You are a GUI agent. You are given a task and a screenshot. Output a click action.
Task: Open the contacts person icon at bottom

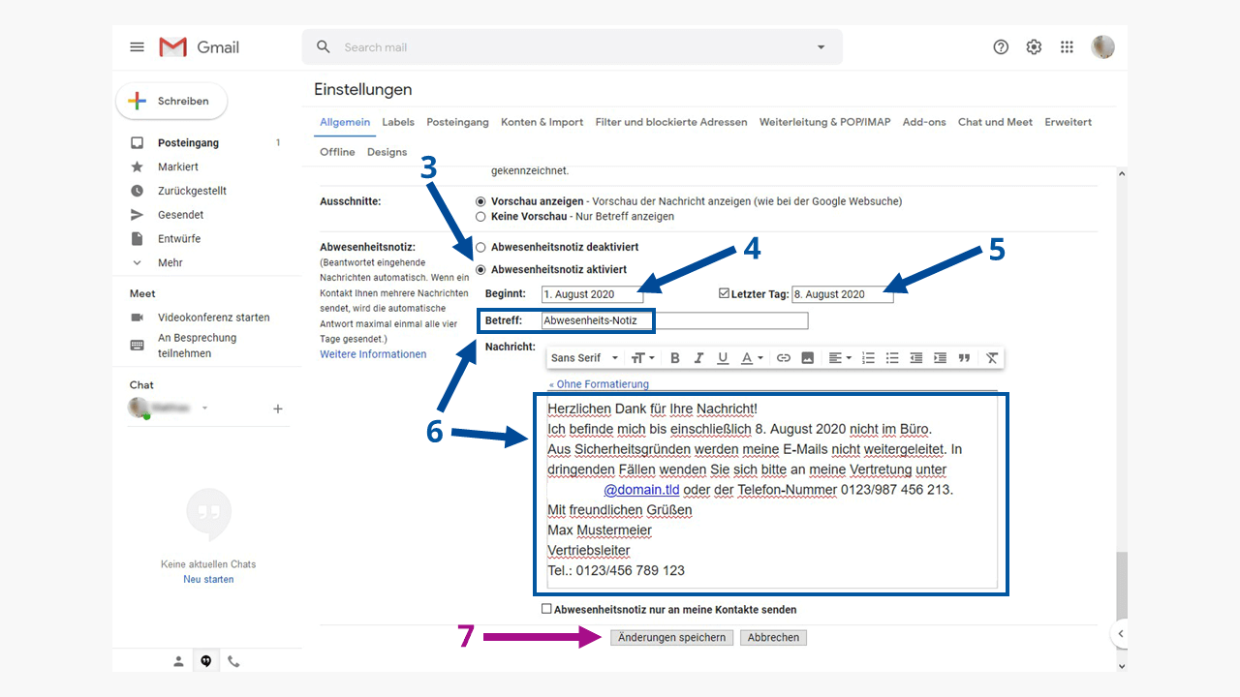pyautogui.click(x=178, y=662)
